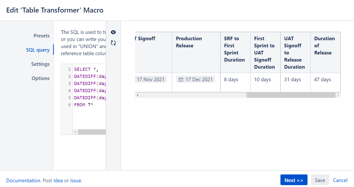The image size is (354, 187).
Task: Click the SQL editor scroll left arrow
Action: [x=75, y=132]
